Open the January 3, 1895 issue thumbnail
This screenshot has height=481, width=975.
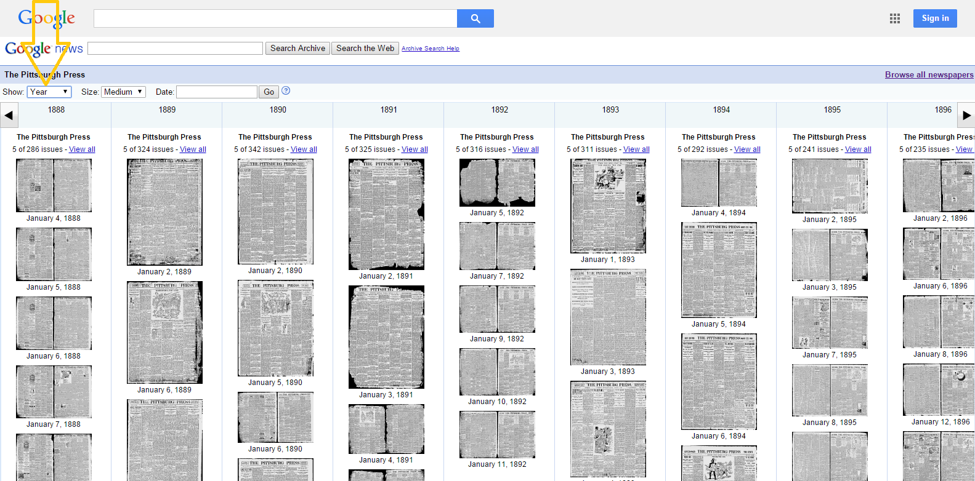(830, 255)
